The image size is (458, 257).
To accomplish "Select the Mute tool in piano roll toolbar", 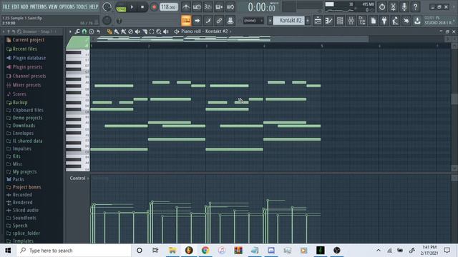I will click(137, 31).
